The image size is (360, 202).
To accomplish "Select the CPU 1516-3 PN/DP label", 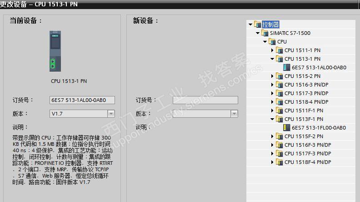I will coord(306,85).
